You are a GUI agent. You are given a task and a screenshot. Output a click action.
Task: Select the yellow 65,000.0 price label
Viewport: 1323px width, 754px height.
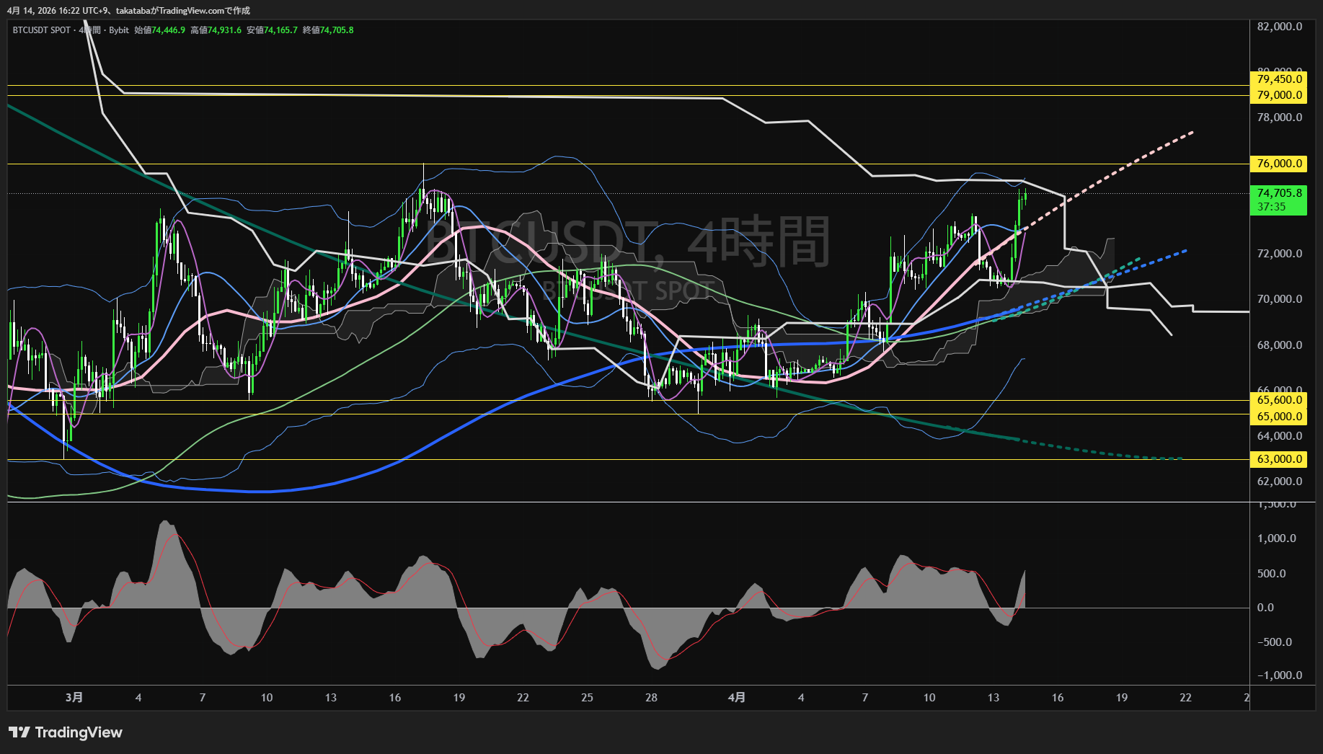click(x=1278, y=416)
